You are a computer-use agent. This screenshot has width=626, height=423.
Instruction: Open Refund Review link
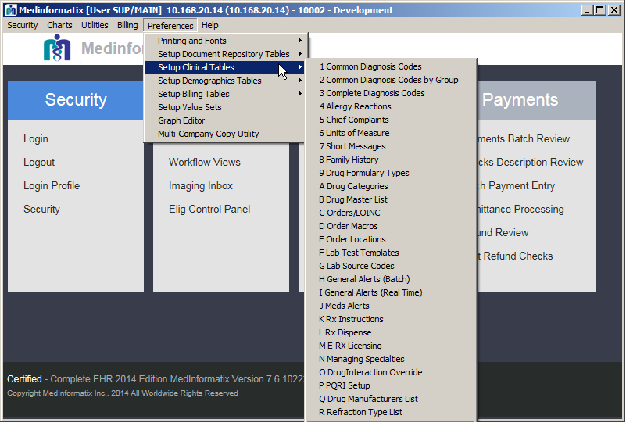pos(503,233)
